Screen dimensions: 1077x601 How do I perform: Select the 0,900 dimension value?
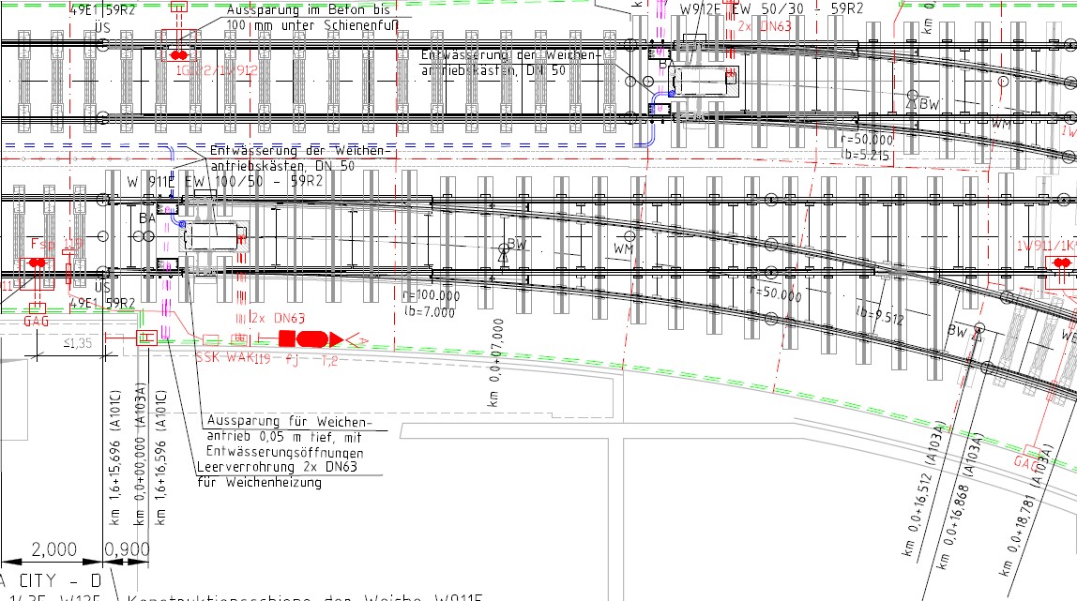tap(125, 548)
